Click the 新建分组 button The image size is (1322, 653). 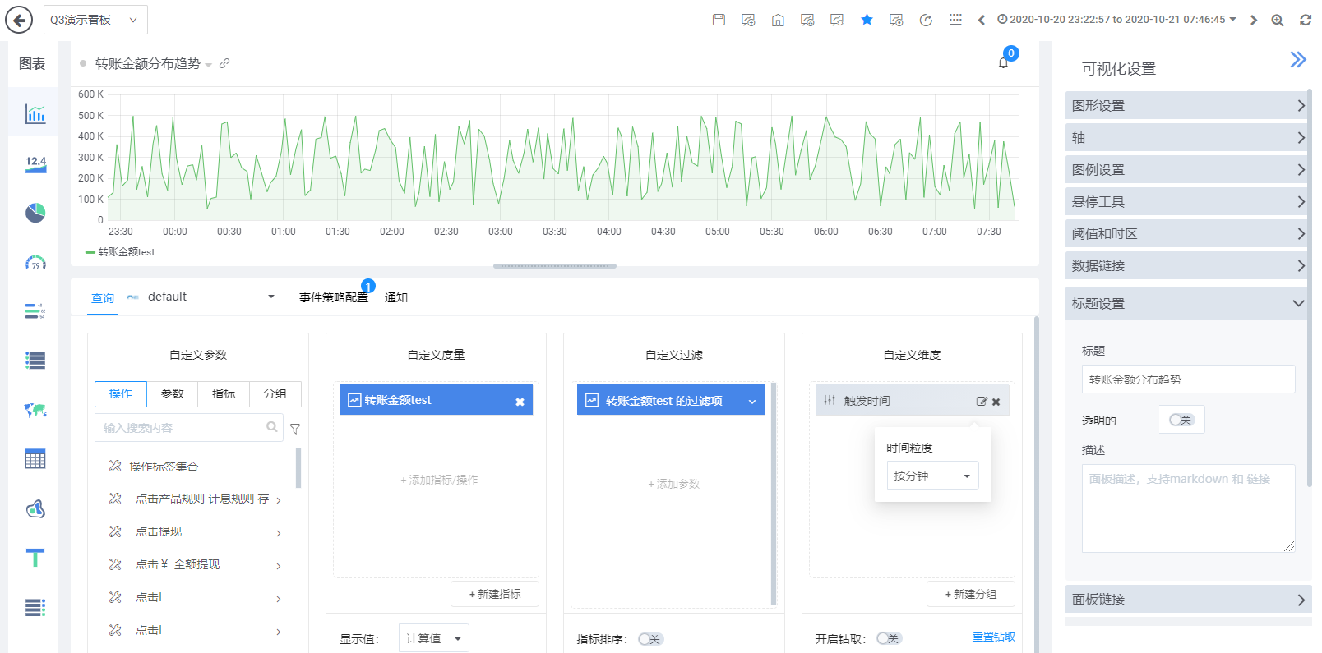pos(971,594)
